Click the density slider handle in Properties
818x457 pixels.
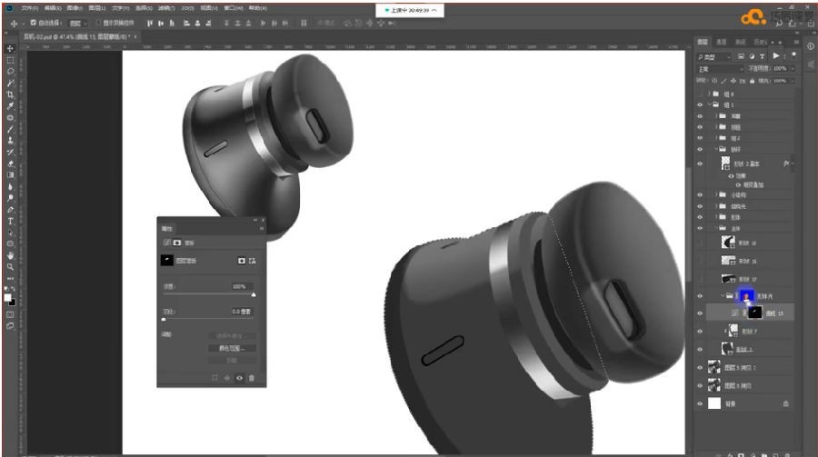tap(254, 294)
